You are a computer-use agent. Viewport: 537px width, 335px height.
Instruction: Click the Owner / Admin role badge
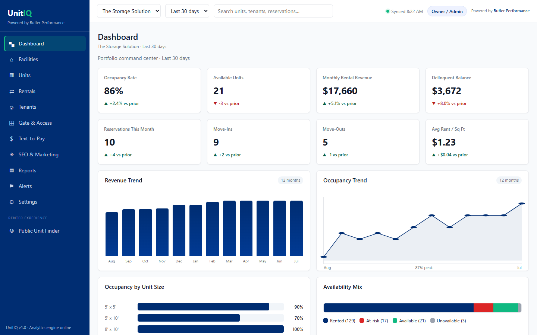click(x=447, y=11)
